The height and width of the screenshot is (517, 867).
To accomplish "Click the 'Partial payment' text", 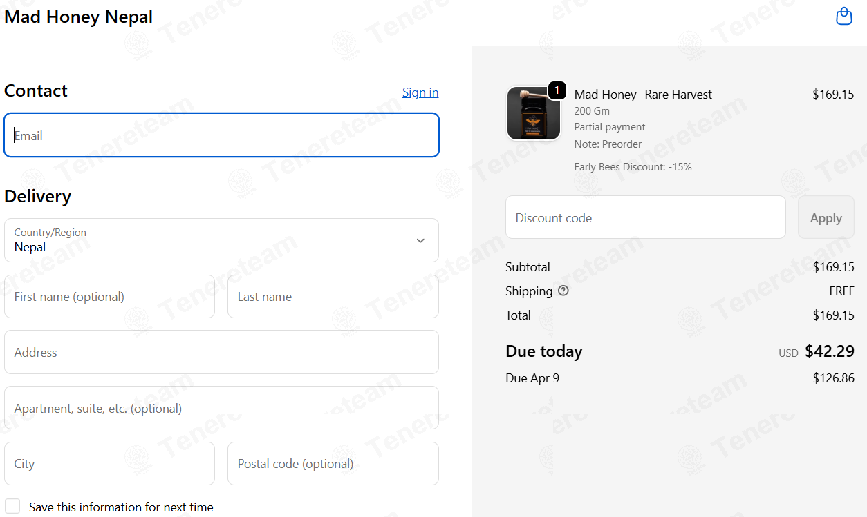I will pyautogui.click(x=610, y=127).
